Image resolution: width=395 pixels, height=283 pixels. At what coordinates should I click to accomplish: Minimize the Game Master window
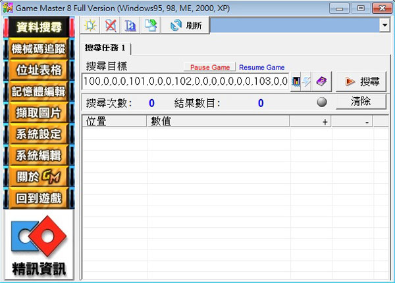click(339, 9)
